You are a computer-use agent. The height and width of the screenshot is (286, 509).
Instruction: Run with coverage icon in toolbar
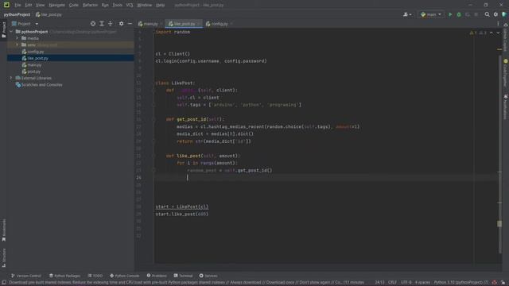[468, 14]
